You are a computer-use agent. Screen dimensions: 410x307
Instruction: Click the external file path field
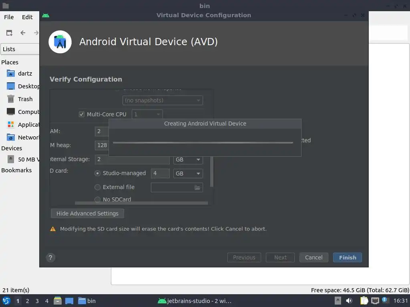[x=177, y=187]
